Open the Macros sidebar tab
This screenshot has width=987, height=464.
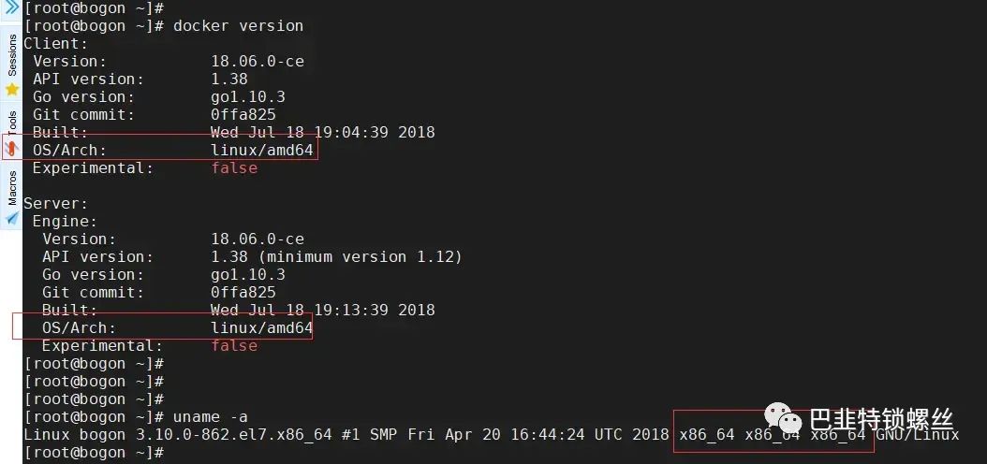(x=12, y=186)
